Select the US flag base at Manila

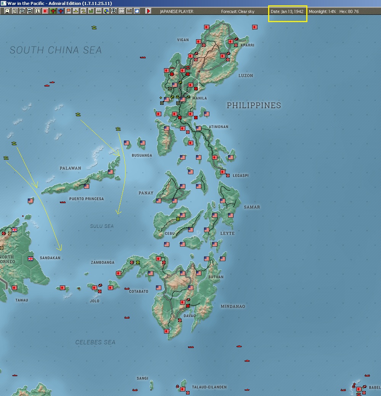click(183, 99)
